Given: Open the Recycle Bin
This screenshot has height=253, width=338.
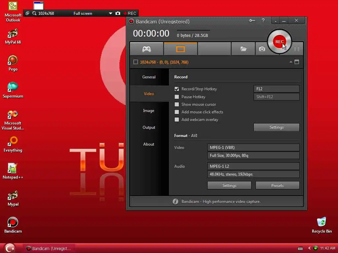Looking at the screenshot, I should pyautogui.click(x=321, y=225).
